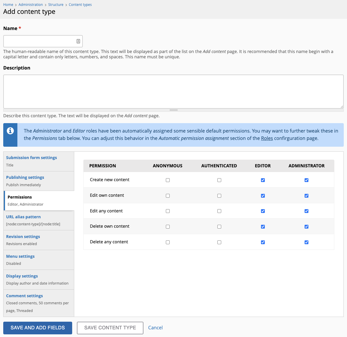347x337 pixels.
Task: Open the URL alias pattern tab
Action: [23, 217]
